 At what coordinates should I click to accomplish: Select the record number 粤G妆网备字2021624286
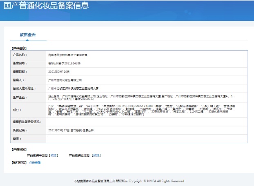[65, 63]
